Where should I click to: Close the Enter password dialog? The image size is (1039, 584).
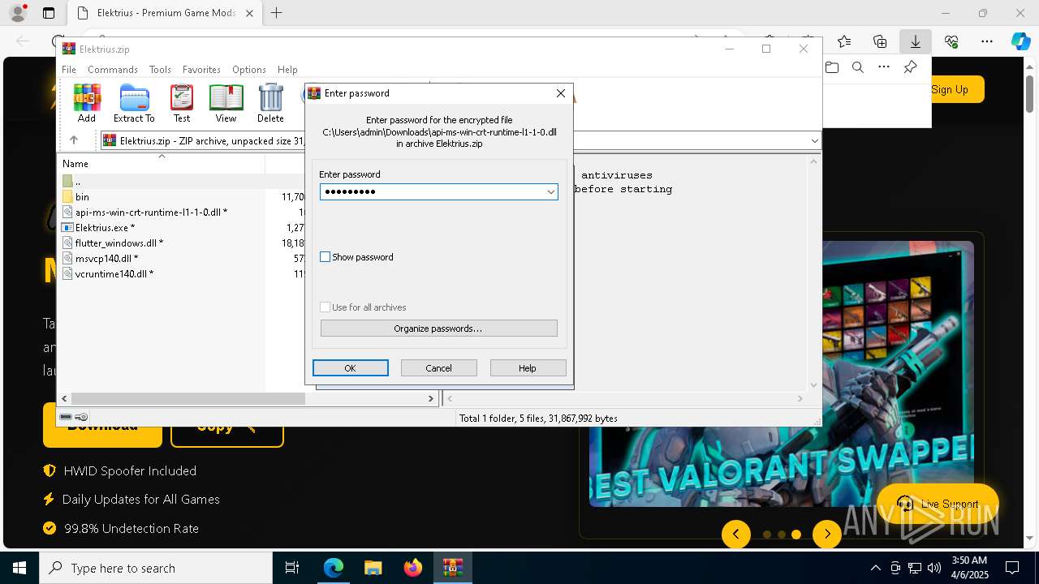[x=560, y=93]
